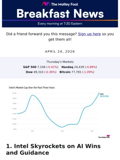Click the small Motley Fool logo under chart

click(x=104, y=137)
